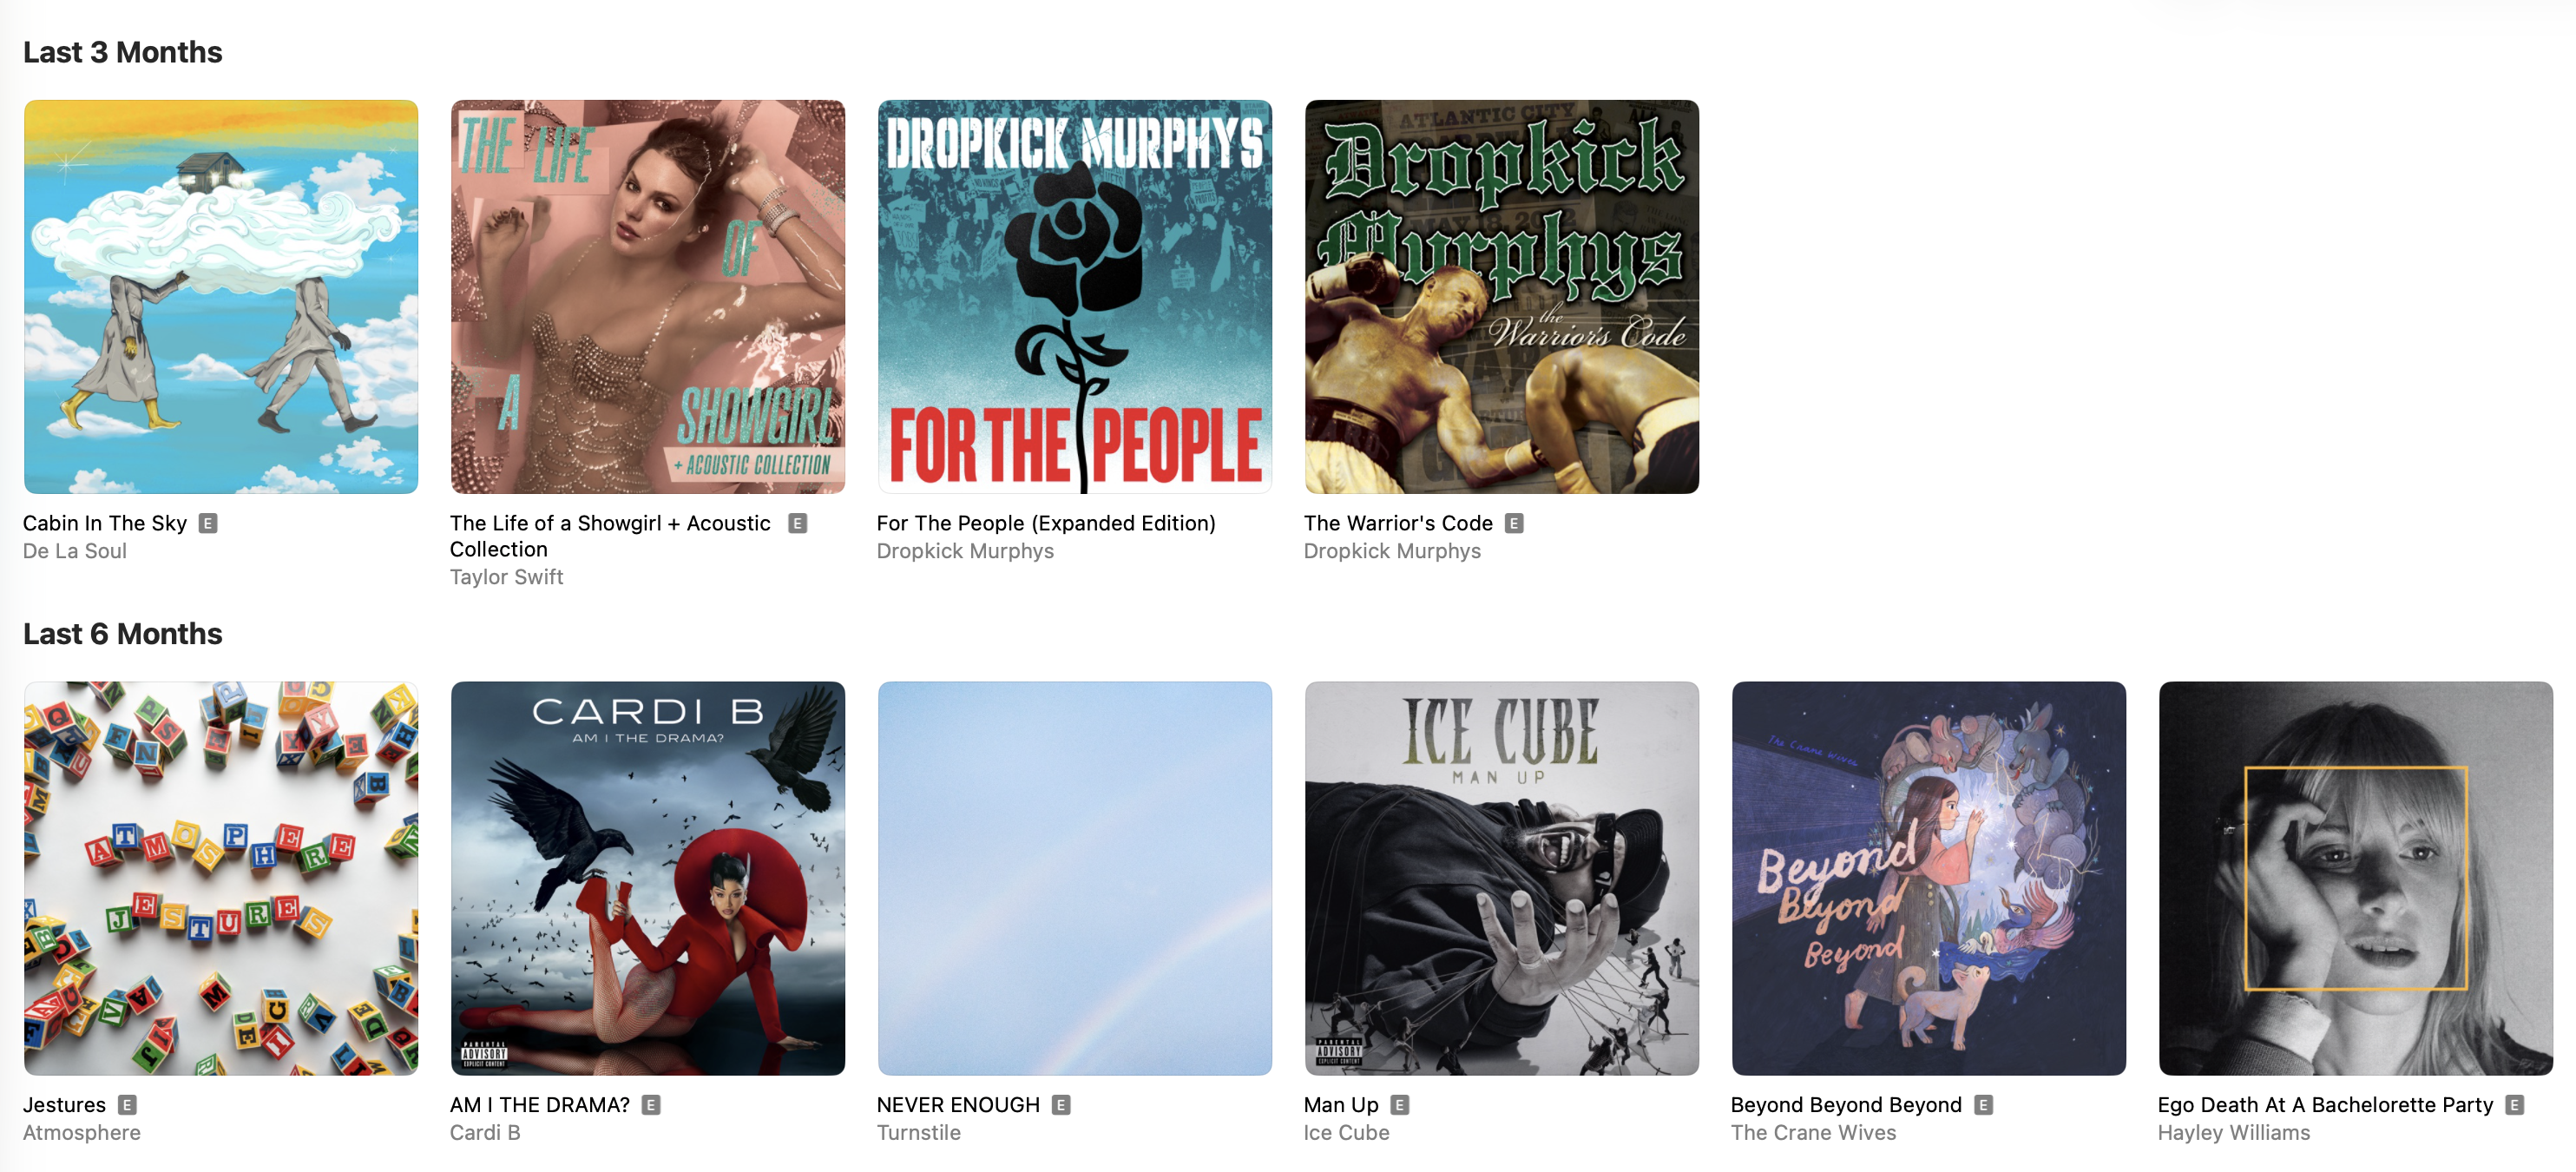The width and height of the screenshot is (2576, 1172).
Task: Go to Taylor Swift artist page
Action: (x=507, y=577)
